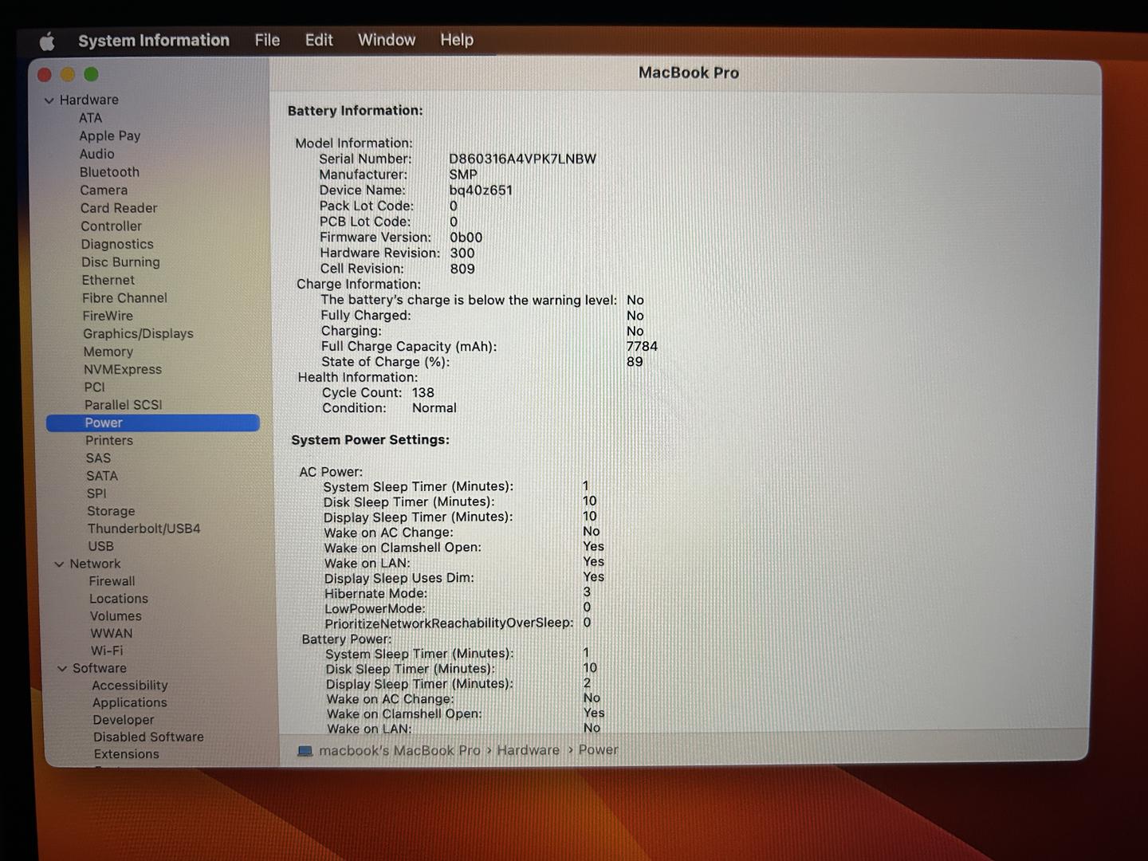Select PCI in the sidebar
1148x861 pixels.
95,387
